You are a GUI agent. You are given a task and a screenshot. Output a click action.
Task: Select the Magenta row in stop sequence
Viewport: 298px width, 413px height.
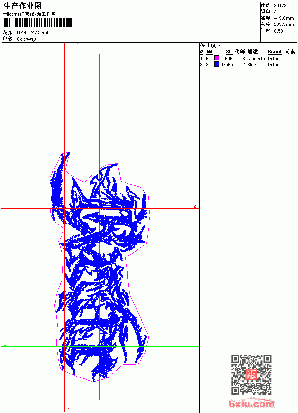pos(248,59)
